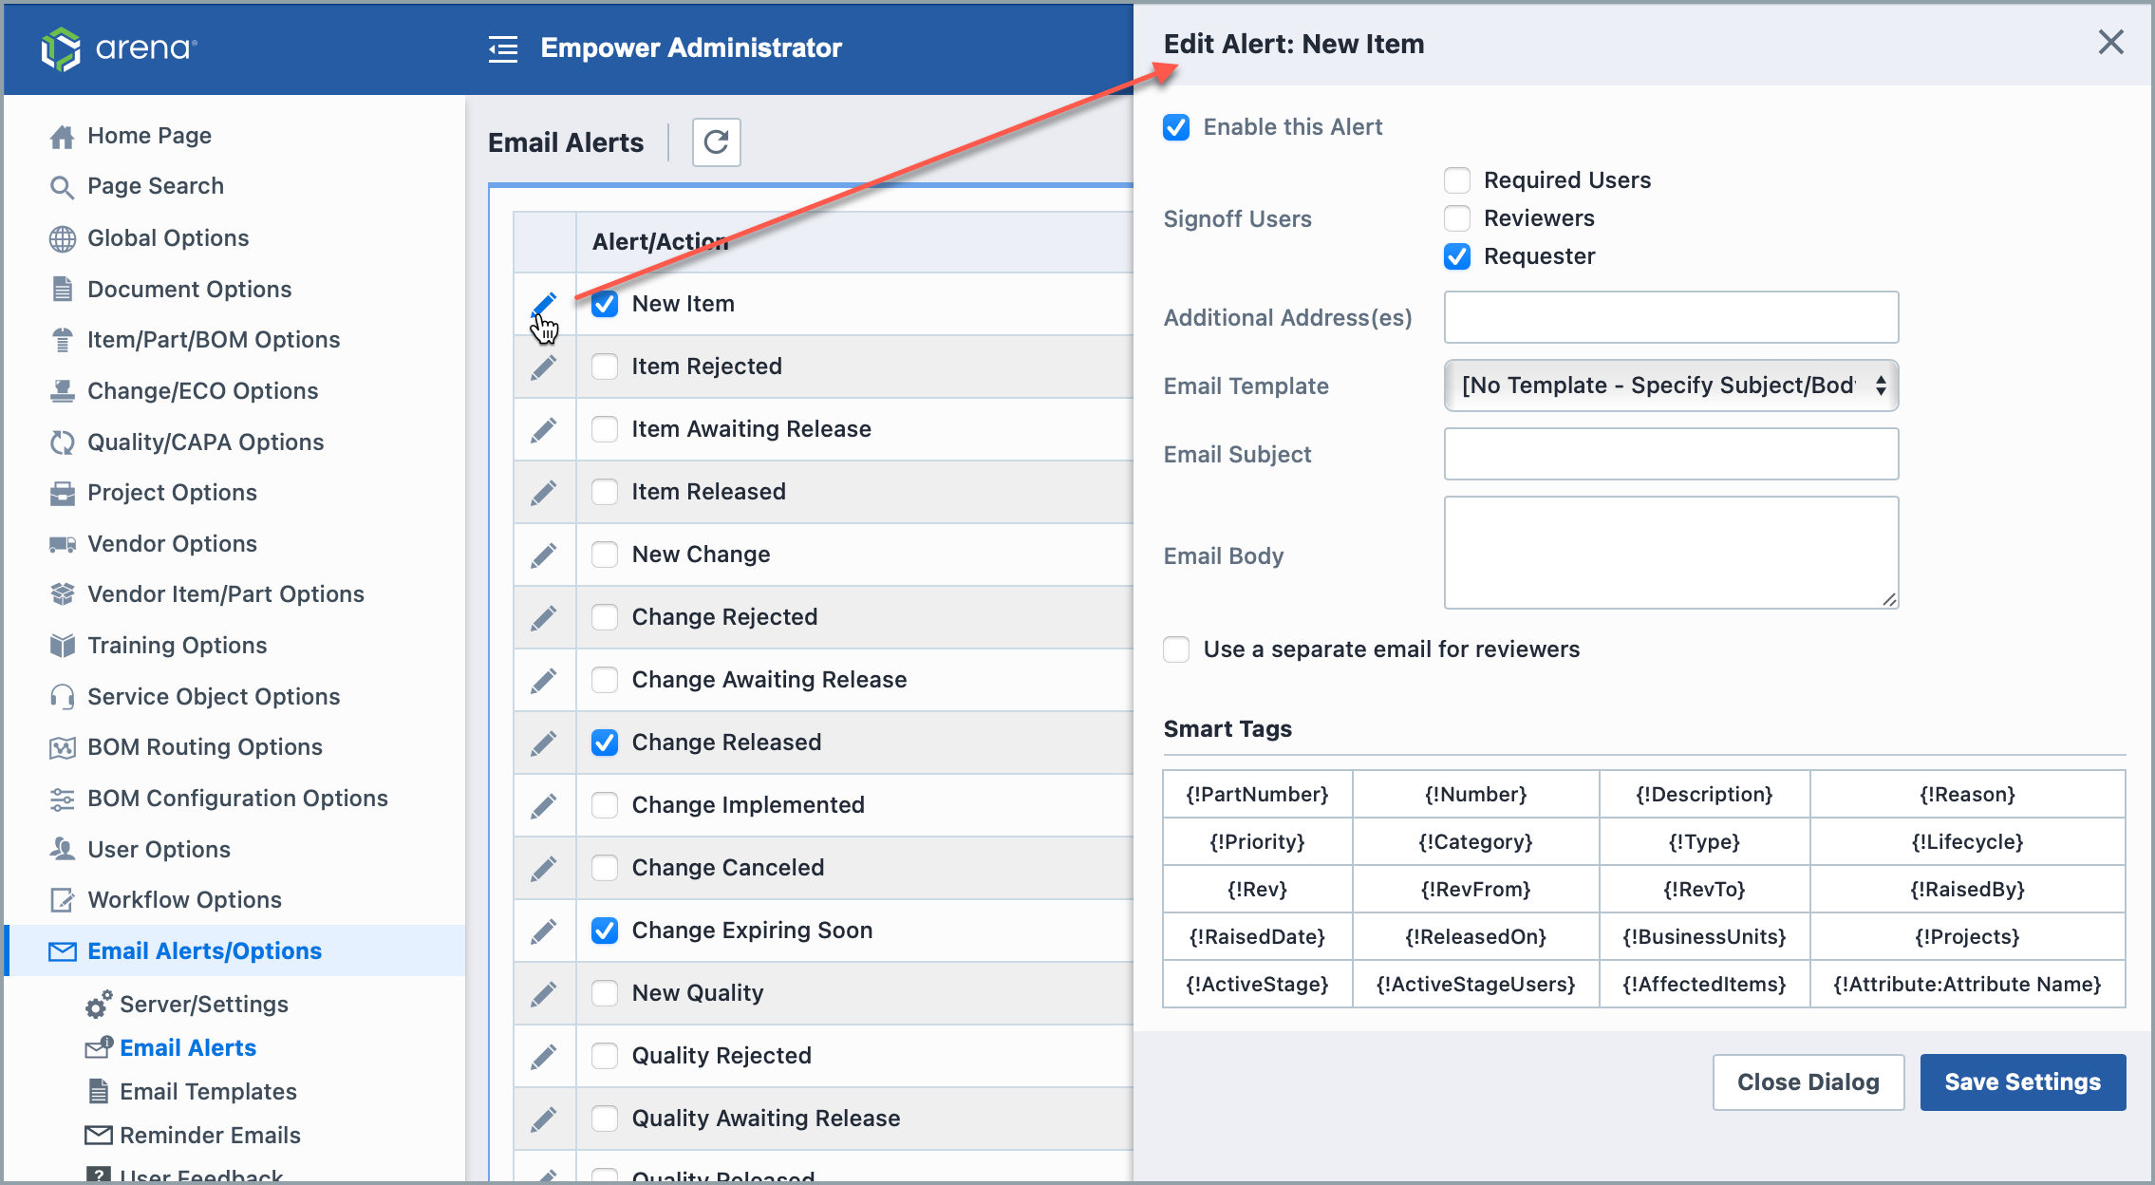The height and width of the screenshot is (1185, 2155).
Task: Click pencil icon for Change Released
Action: point(544,743)
